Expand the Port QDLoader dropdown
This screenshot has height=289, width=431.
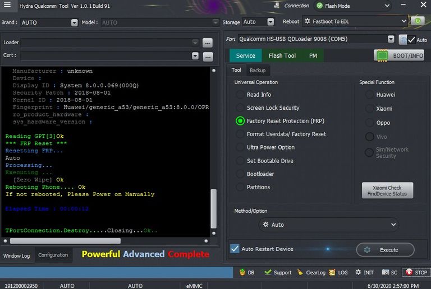tap(391, 39)
